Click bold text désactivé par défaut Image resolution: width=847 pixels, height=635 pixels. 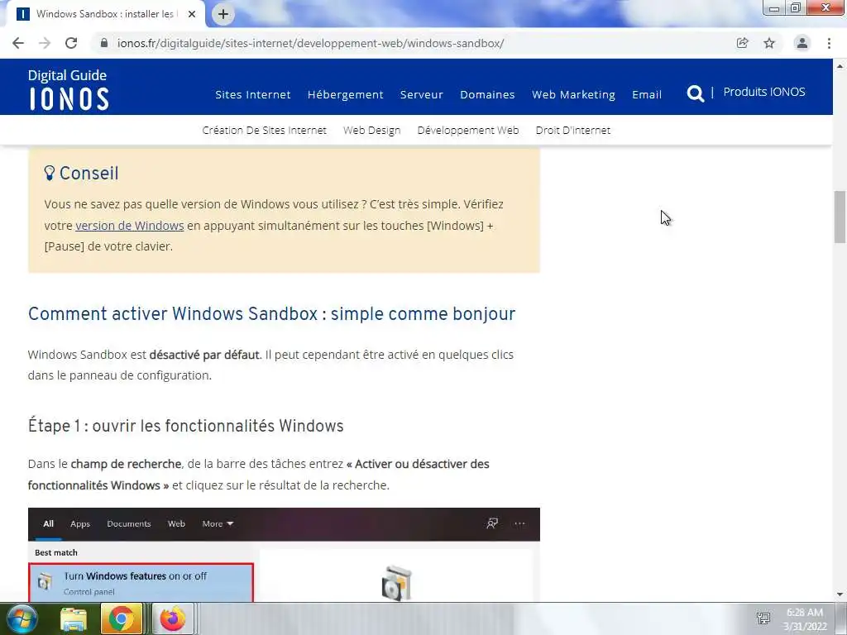point(204,355)
